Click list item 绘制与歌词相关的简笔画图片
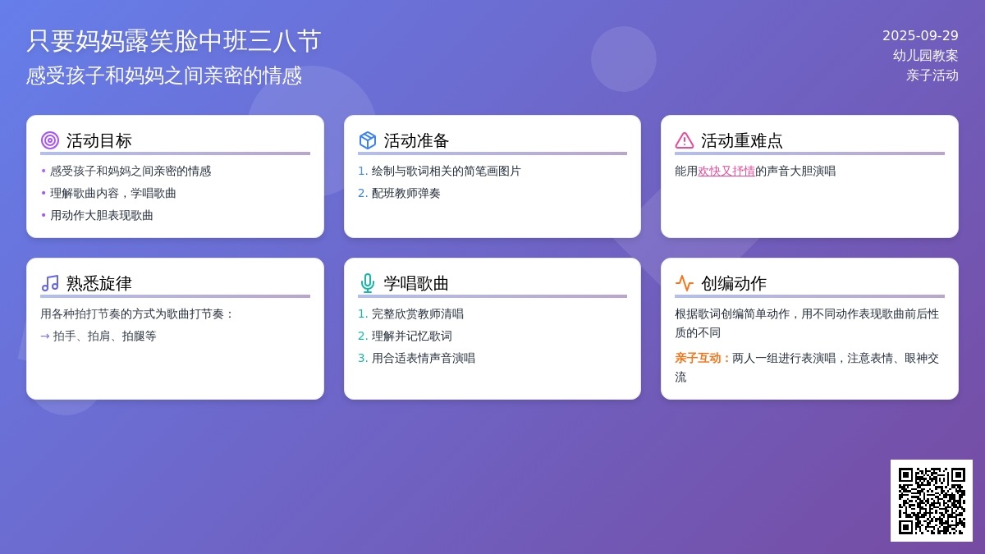 [446, 171]
